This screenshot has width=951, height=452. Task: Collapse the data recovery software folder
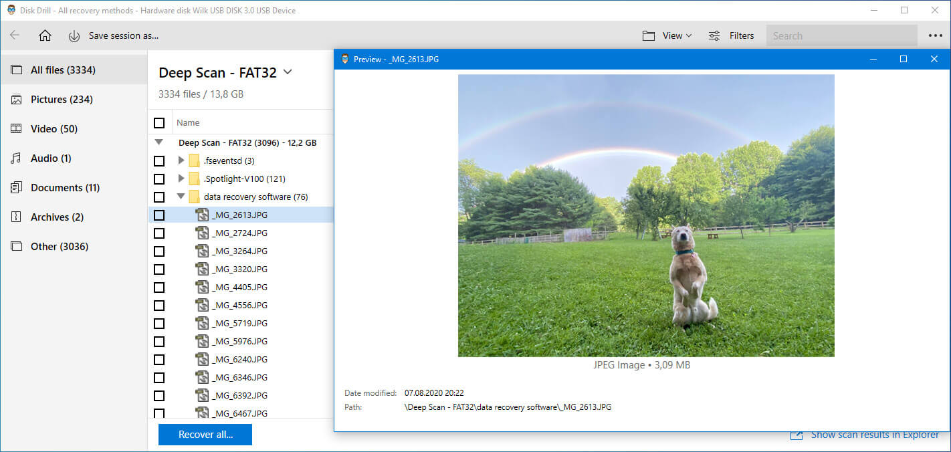pyautogui.click(x=181, y=197)
